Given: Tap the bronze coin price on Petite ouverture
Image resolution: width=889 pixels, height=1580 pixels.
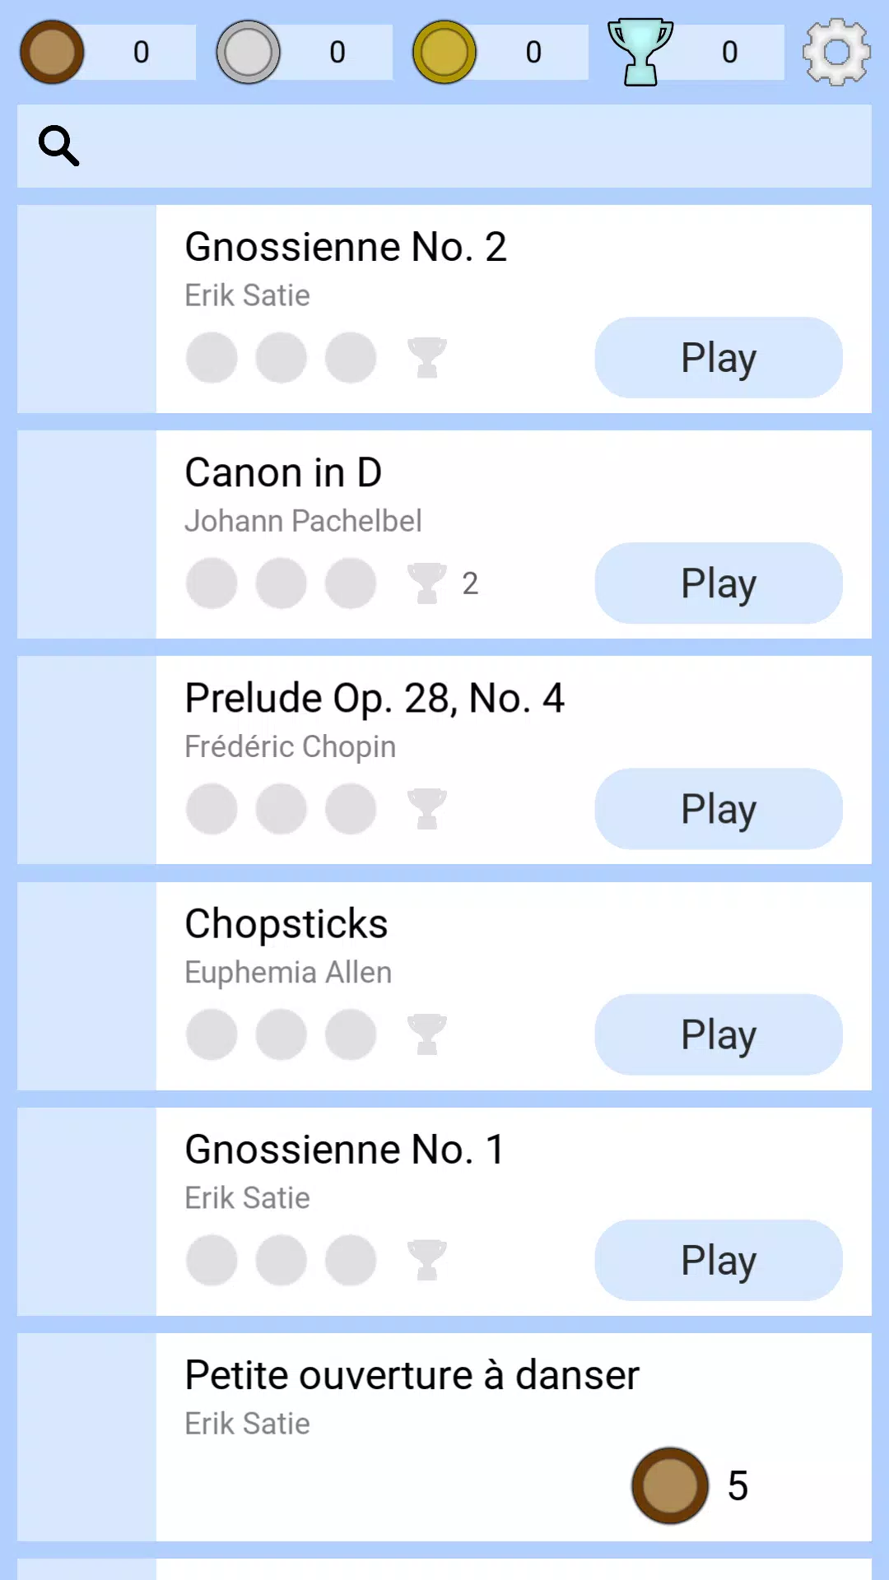Looking at the screenshot, I should [670, 1485].
